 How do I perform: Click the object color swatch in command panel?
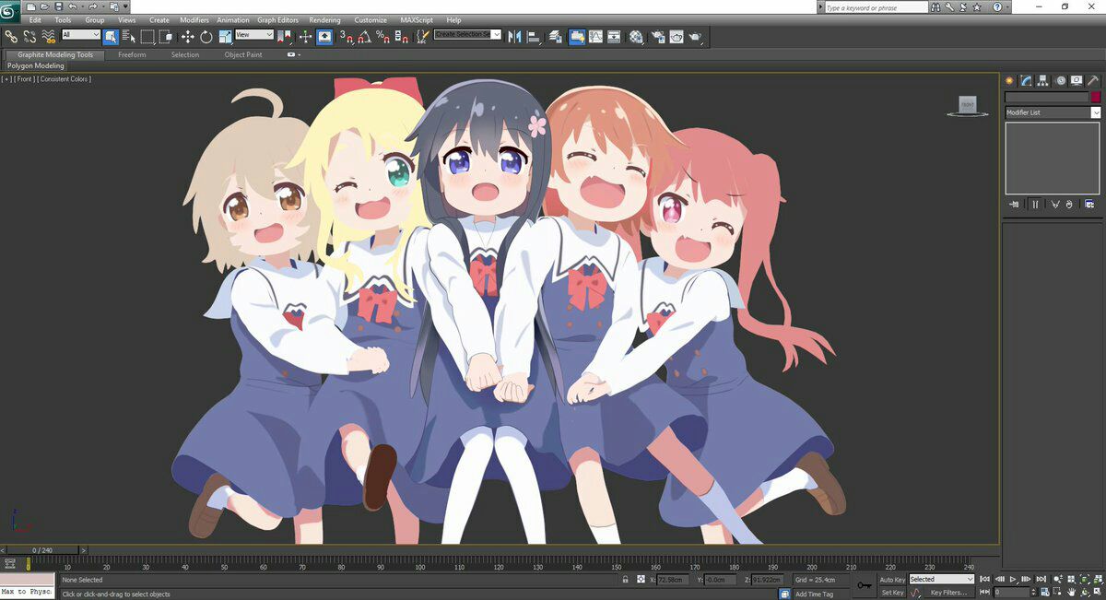[x=1096, y=98]
